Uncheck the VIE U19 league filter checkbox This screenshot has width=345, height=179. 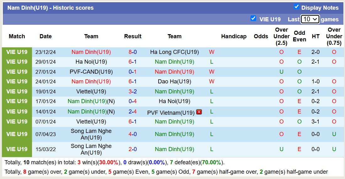click(x=253, y=18)
